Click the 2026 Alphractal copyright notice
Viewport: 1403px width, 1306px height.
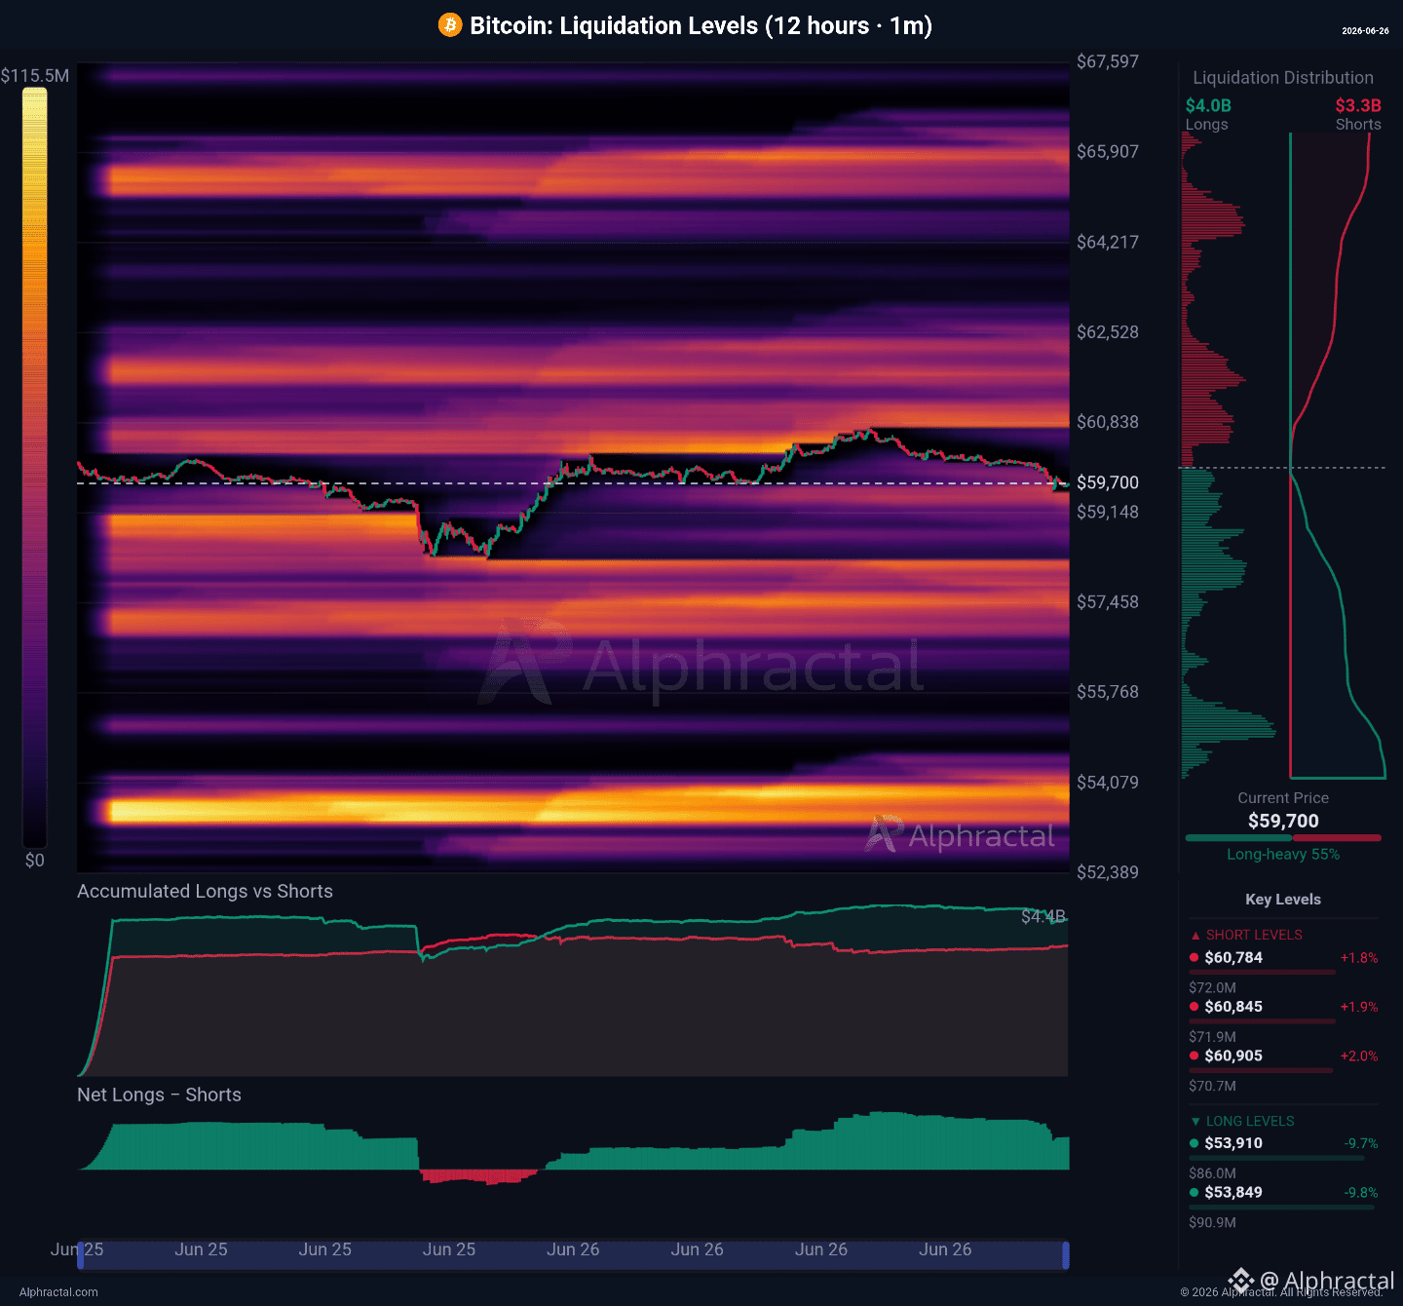pyautogui.click(x=1281, y=1292)
